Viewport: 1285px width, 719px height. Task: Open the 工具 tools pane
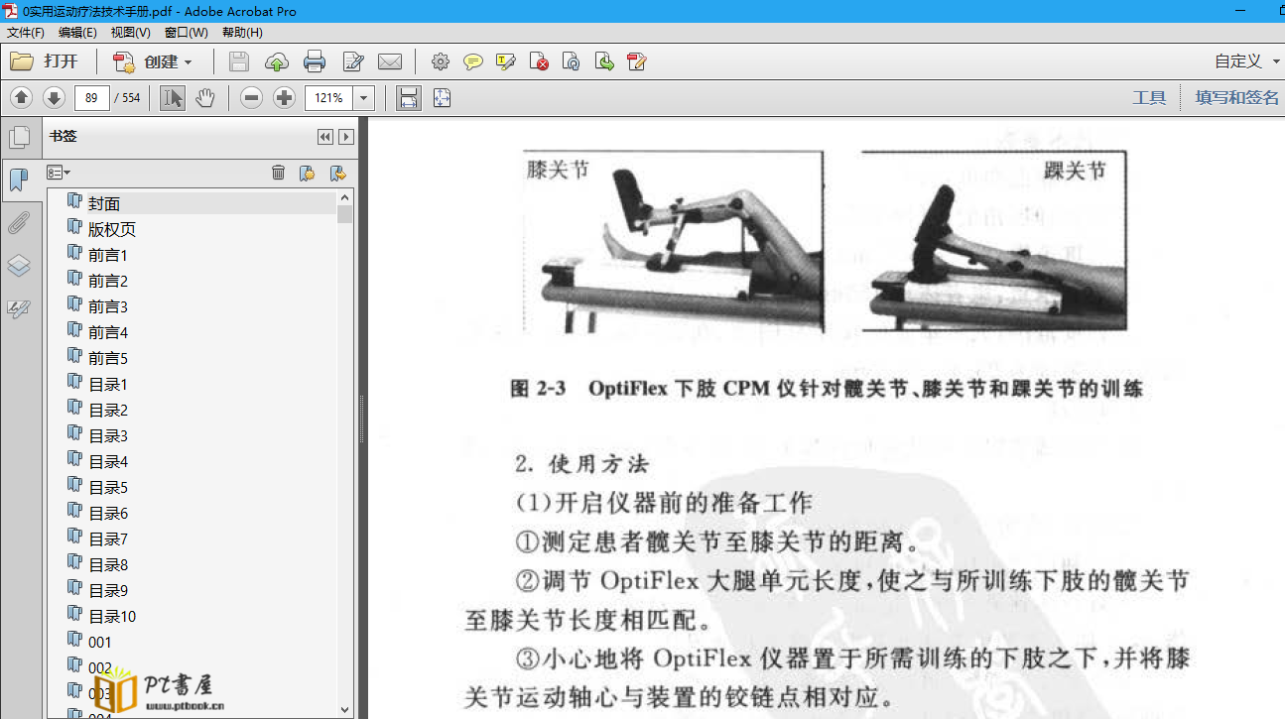tap(1149, 97)
